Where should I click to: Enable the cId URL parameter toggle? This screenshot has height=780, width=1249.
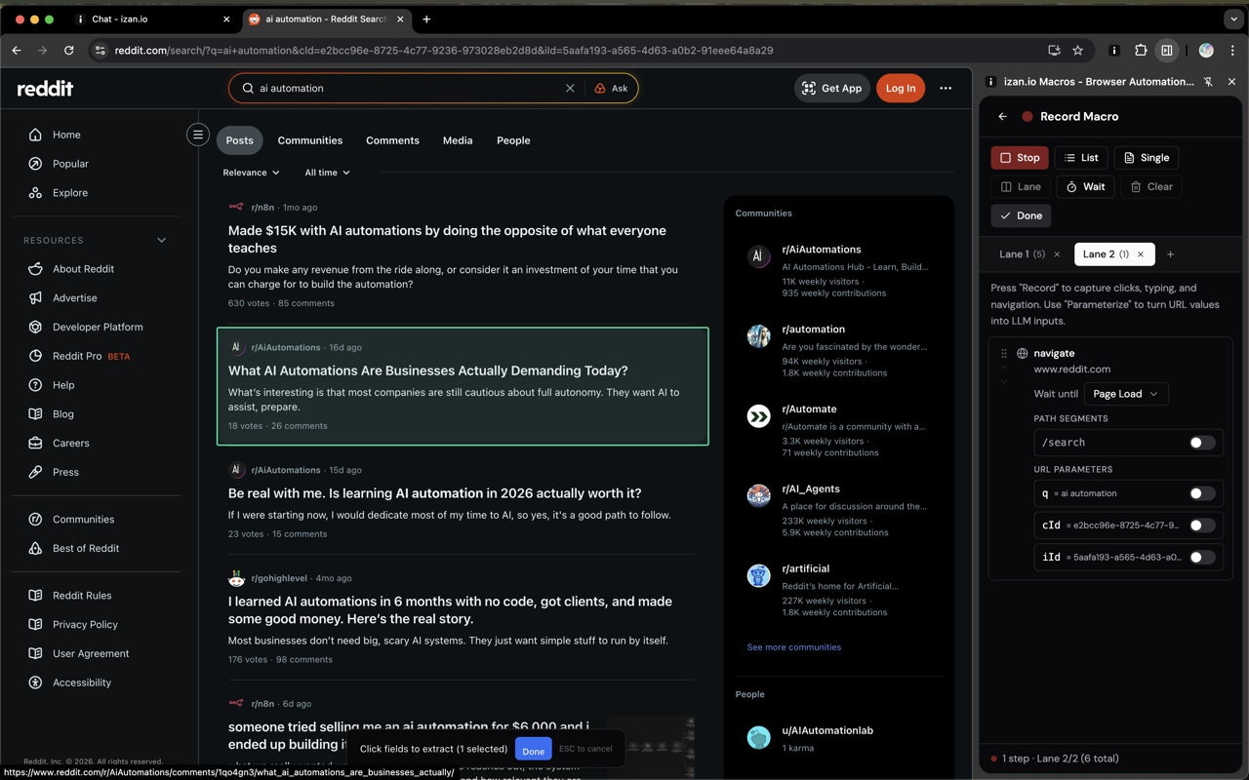pos(1202,525)
